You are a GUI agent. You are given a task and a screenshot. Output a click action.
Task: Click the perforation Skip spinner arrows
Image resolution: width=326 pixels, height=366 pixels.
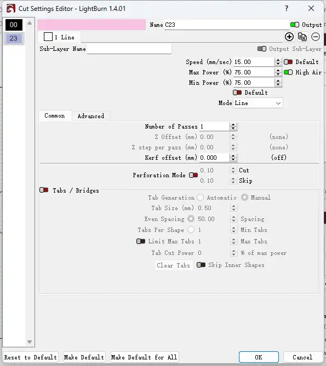(x=233, y=181)
